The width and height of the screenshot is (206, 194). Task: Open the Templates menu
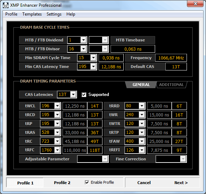pyautogui.click(x=32, y=14)
